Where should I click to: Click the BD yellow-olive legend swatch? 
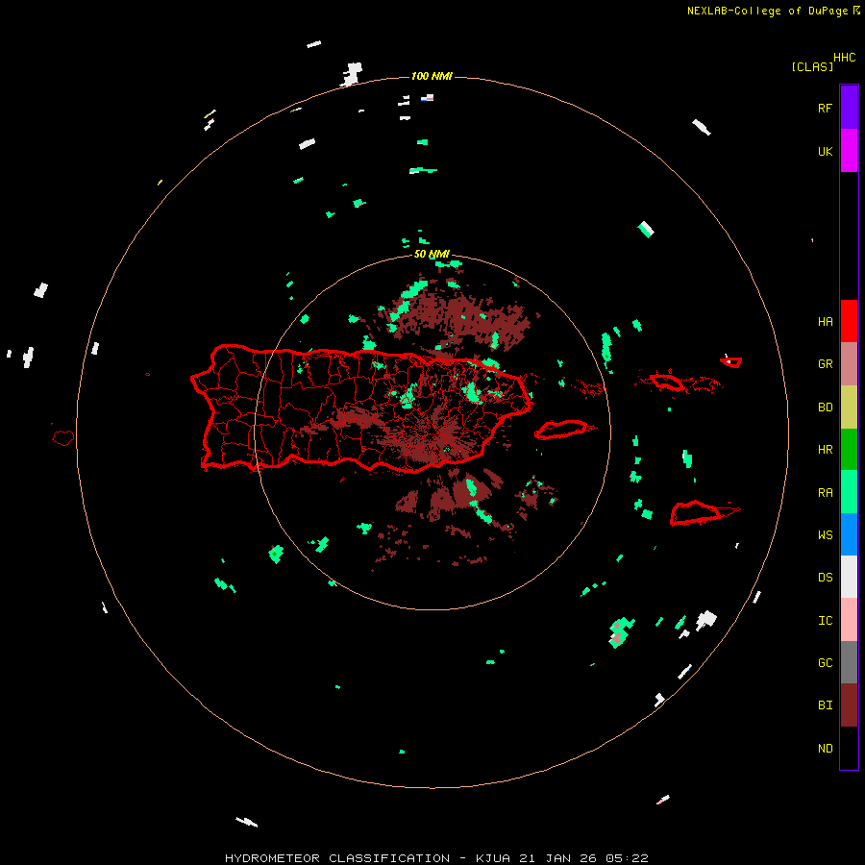[849, 408]
